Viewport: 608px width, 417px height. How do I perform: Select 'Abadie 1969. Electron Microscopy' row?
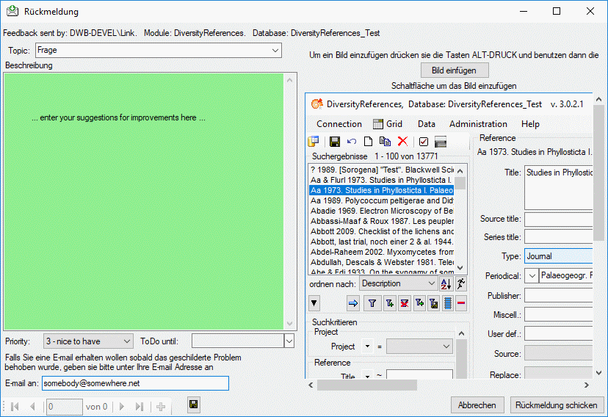click(x=382, y=211)
